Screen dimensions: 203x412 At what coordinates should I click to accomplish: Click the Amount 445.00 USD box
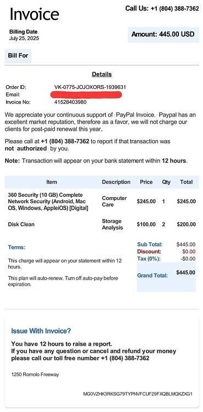(163, 35)
